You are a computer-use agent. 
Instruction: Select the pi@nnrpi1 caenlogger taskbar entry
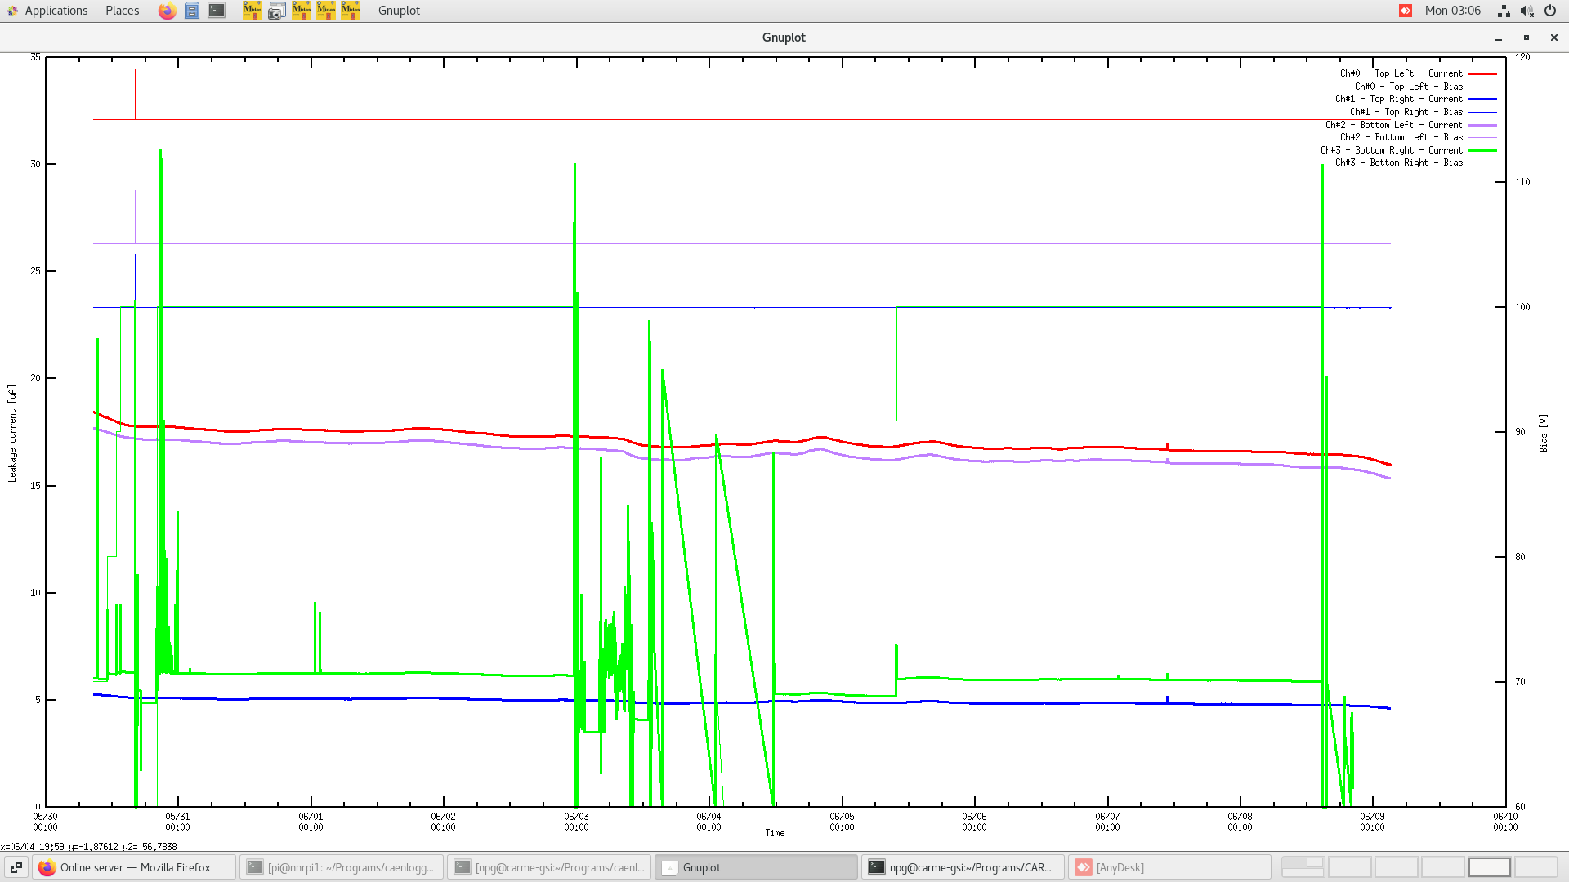pyautogui.click(x=343, y=866)
